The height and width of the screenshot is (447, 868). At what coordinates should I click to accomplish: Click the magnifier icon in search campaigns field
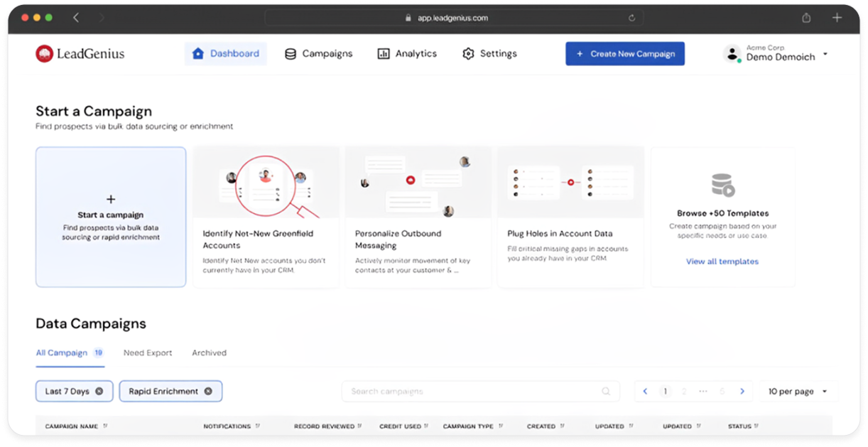606,391
